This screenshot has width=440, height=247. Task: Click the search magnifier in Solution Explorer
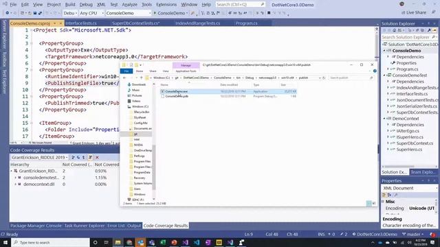433,37
